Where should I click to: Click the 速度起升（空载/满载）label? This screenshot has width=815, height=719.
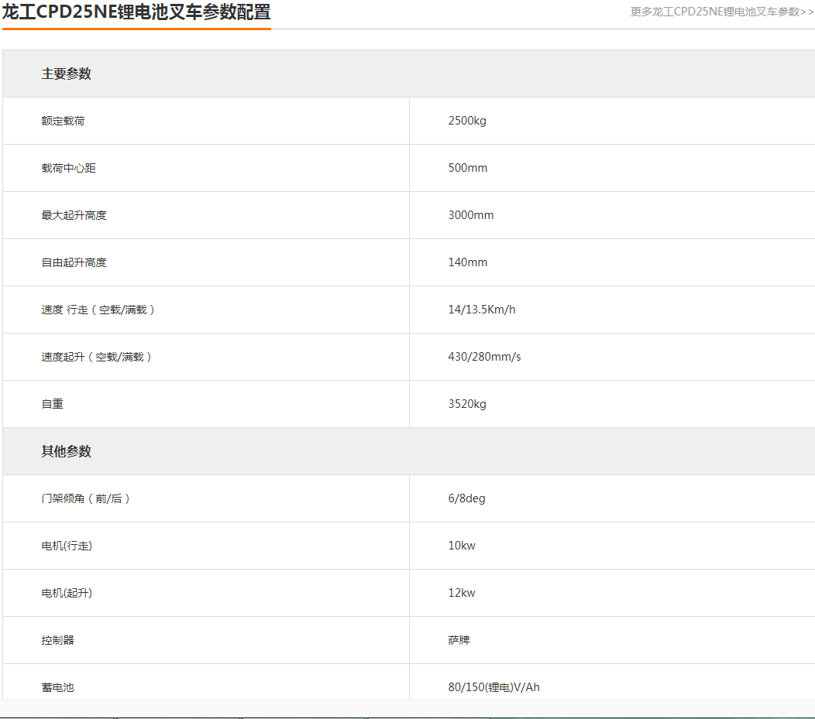[x=97, y=357]
